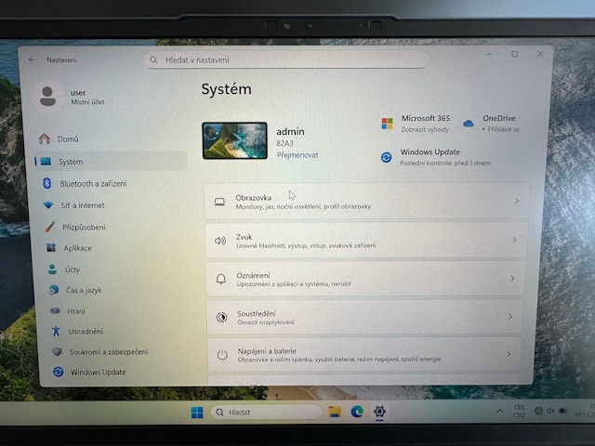Click Poslední kontrola Windows Update text
Image resolution: width=595 pixels, height=446 pixels.
[445, 164]
